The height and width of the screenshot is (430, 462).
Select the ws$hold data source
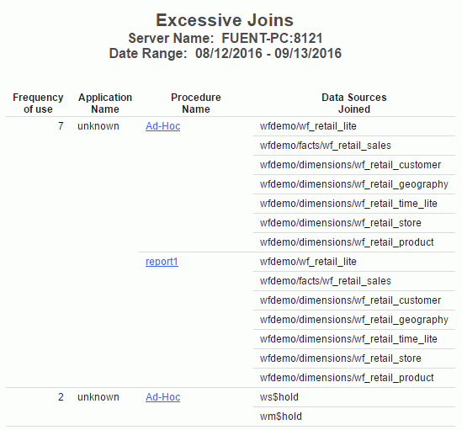[279, 397]
